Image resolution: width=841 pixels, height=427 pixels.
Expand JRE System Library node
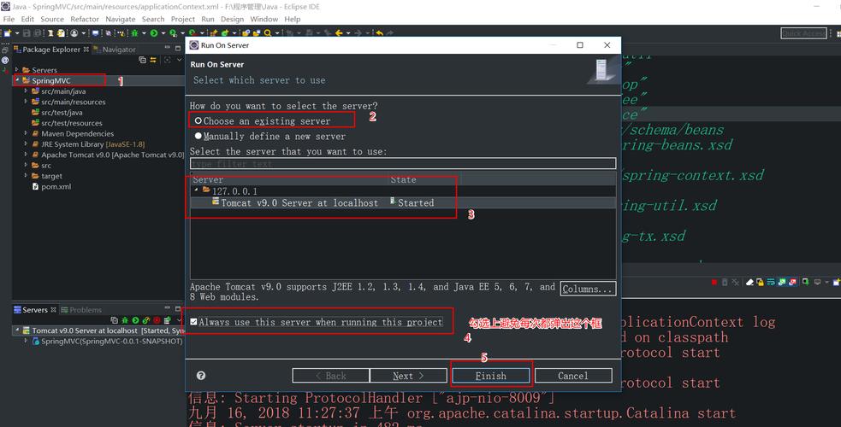click(x=26, y=143)
